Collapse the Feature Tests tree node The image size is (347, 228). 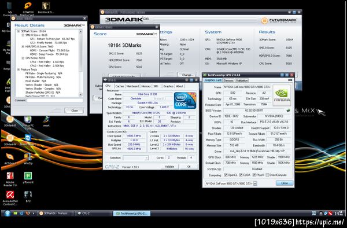[19, 69]
